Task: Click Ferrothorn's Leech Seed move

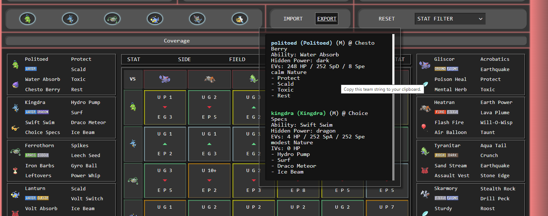Action: [86, 155]
